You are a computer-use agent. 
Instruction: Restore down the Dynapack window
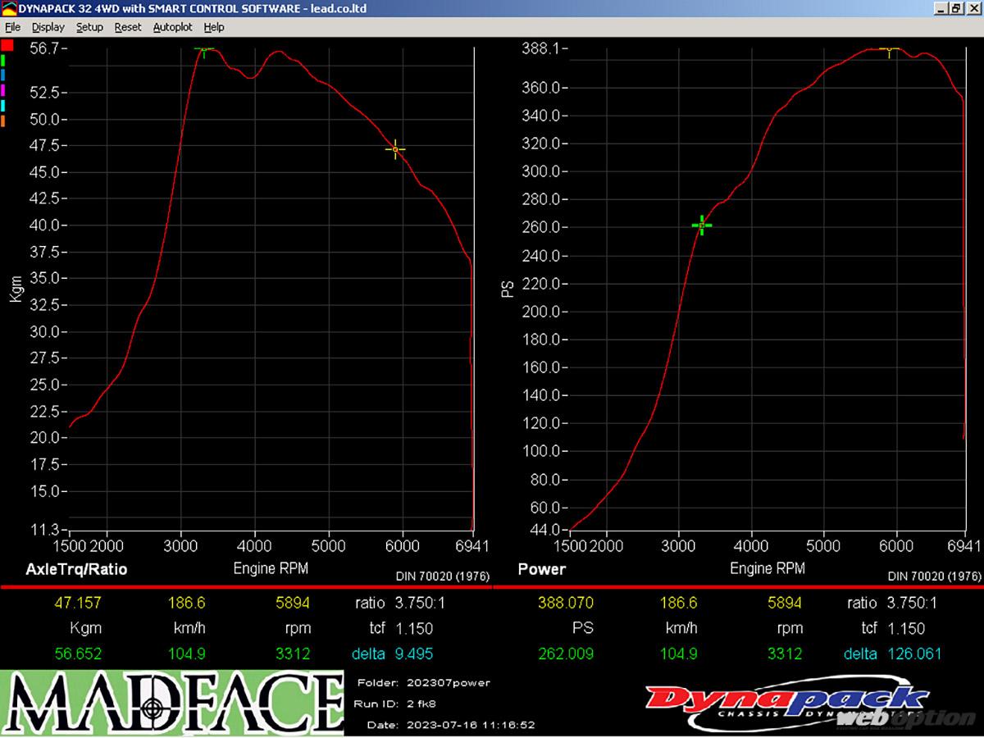click(955, 8)
